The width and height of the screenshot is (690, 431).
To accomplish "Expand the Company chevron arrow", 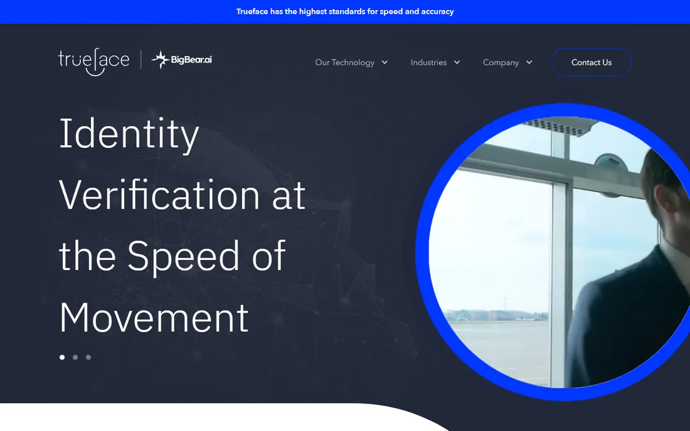I will 529,63.
